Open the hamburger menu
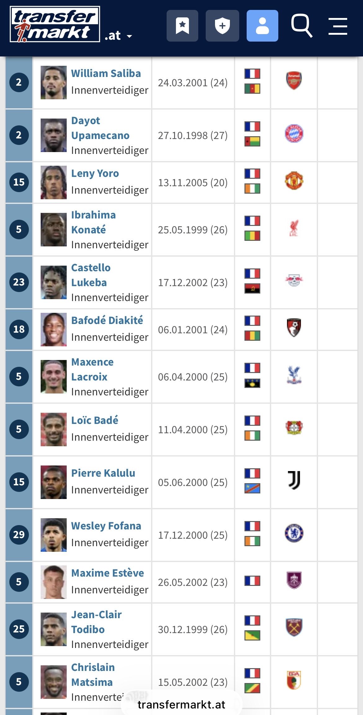This screenshot has height=715, width=363. click(338, 26)
